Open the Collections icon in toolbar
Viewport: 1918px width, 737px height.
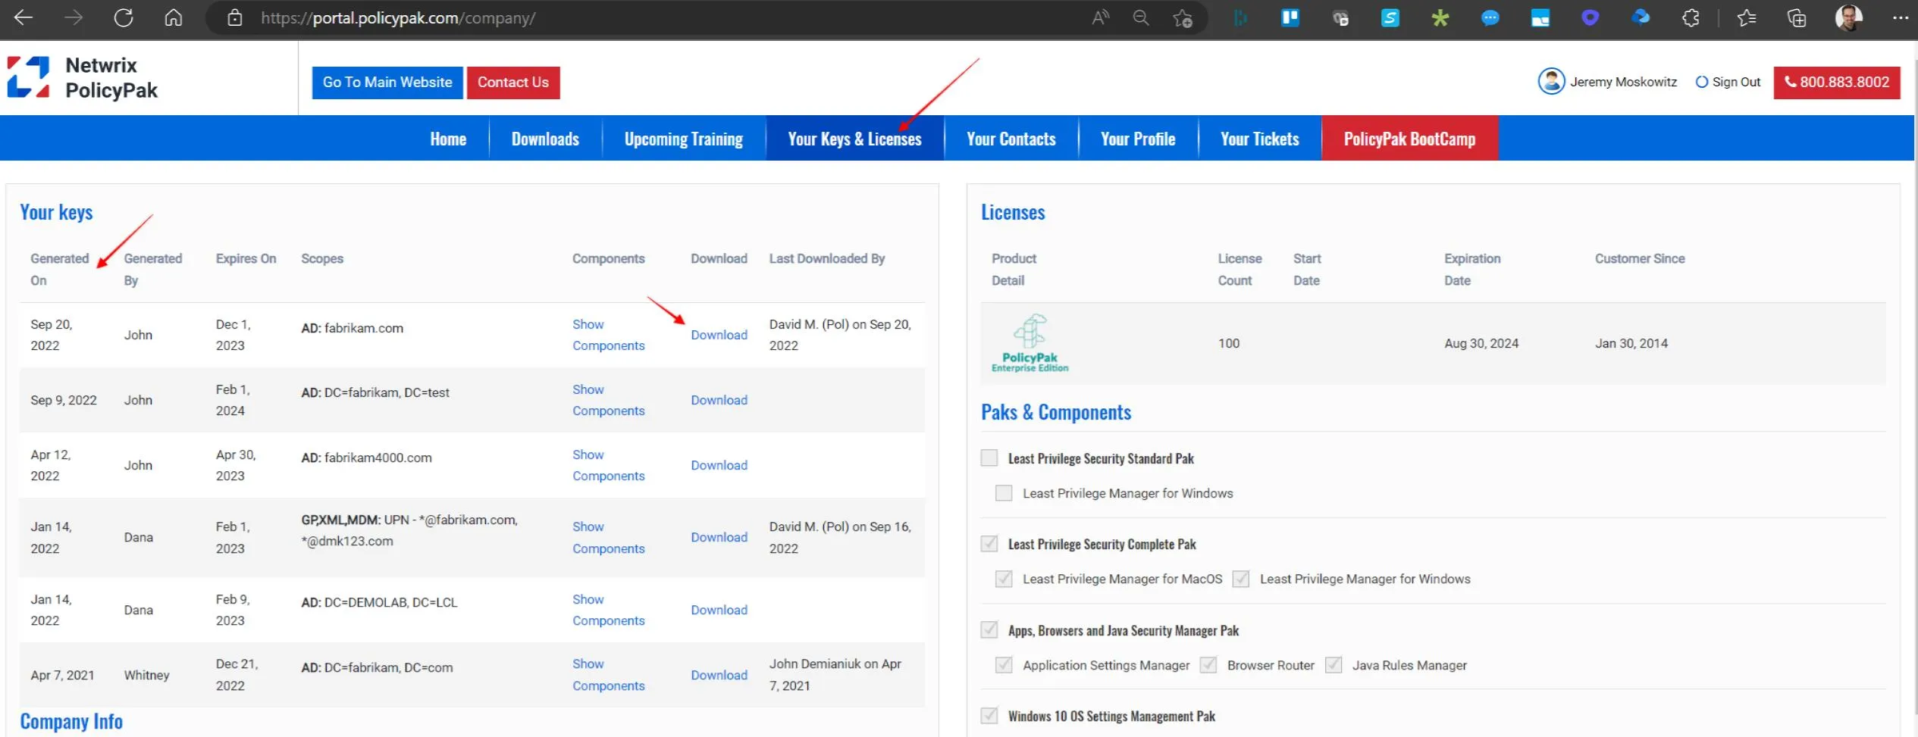coord(1797,18)
